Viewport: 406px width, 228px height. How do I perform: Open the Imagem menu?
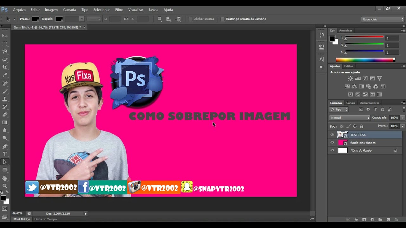coord(51,10)
